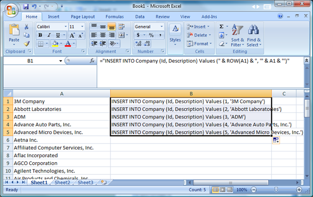
Task: Decrease font size with Shrink Font
Action: 81,35
